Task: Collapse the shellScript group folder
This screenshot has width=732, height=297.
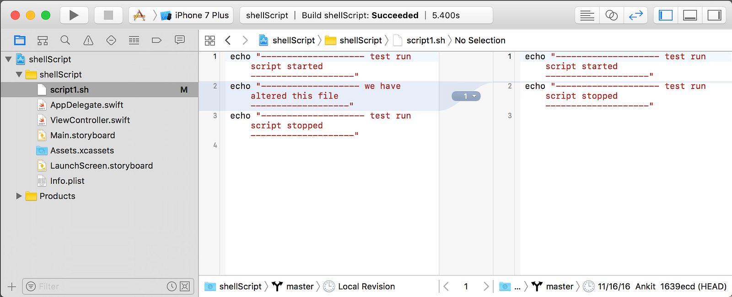Action: pos(19,74)
